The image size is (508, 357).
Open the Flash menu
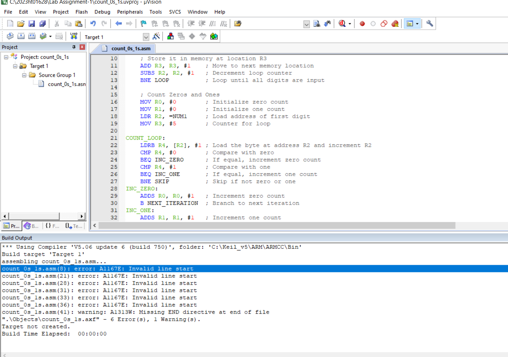click(x=81, y=12)
